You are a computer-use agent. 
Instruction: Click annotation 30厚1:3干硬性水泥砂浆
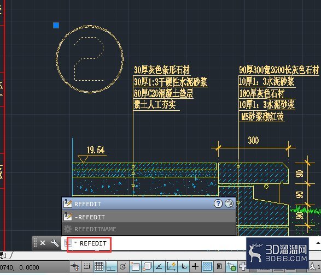click(x=170, y=82)
